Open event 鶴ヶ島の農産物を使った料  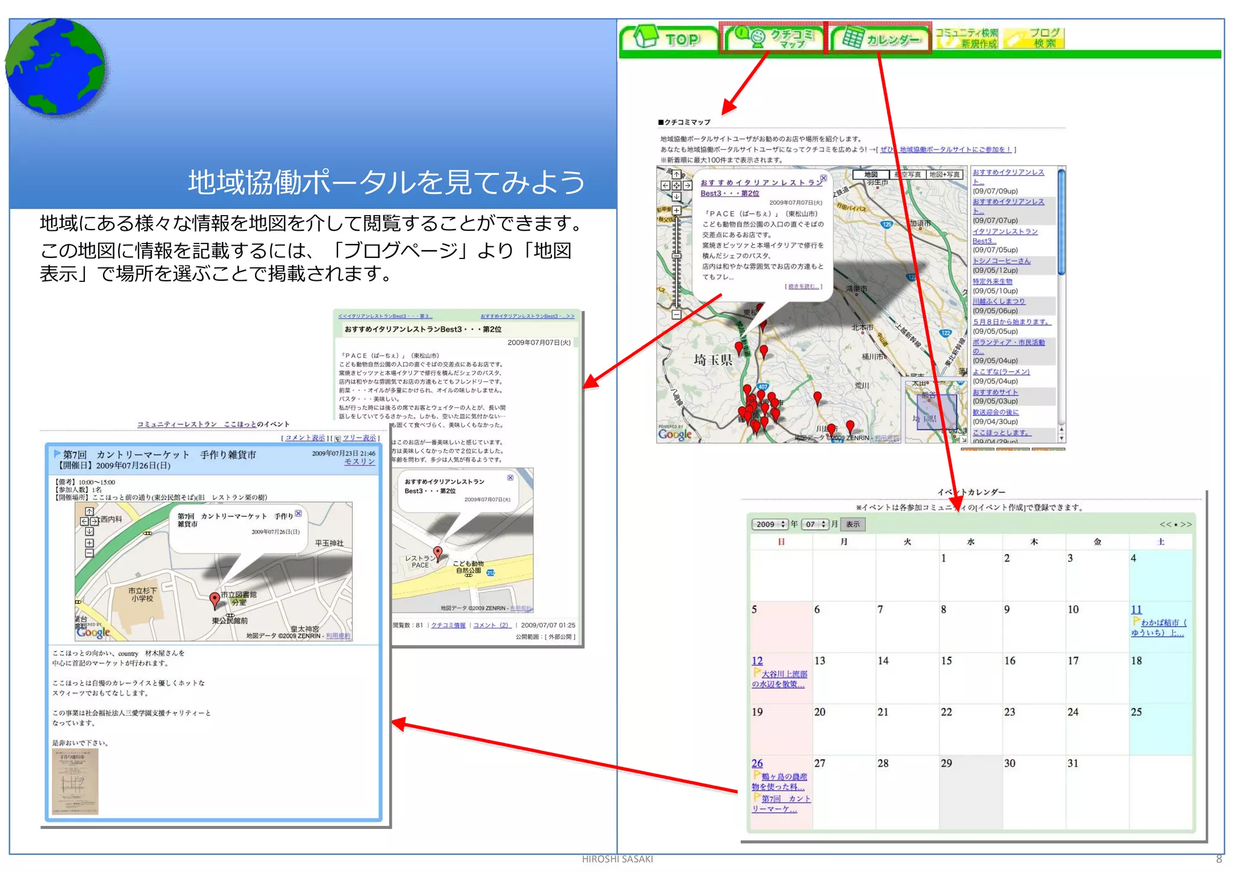point(780,781)
